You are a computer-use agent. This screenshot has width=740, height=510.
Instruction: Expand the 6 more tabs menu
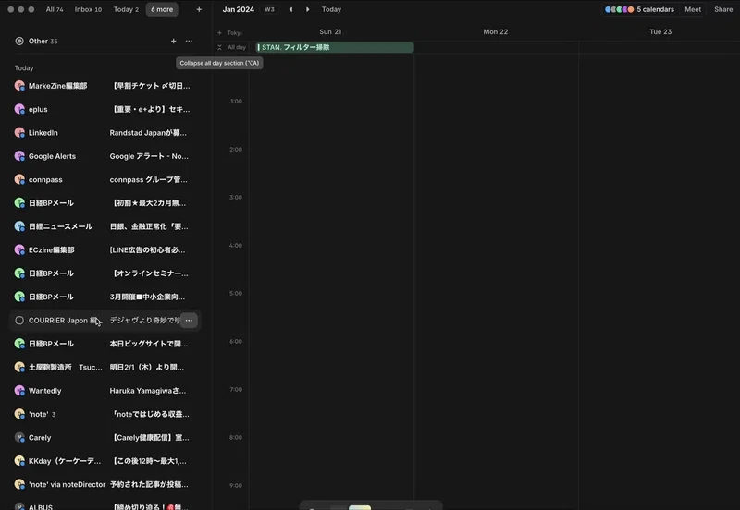click(162, 9)
